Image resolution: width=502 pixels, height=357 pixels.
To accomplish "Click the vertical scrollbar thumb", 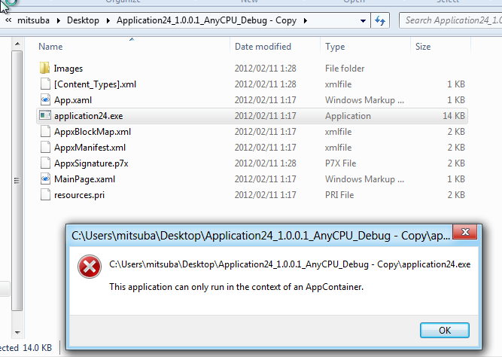I will [17, 181].
